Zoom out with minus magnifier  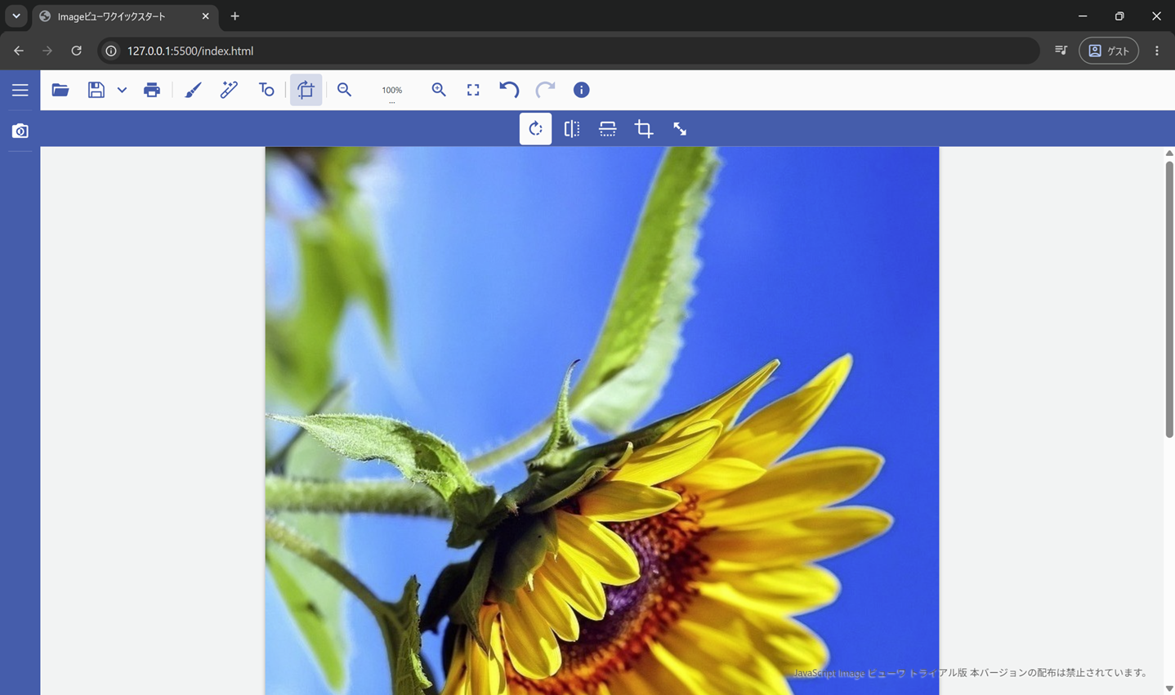tap(345, 90)
